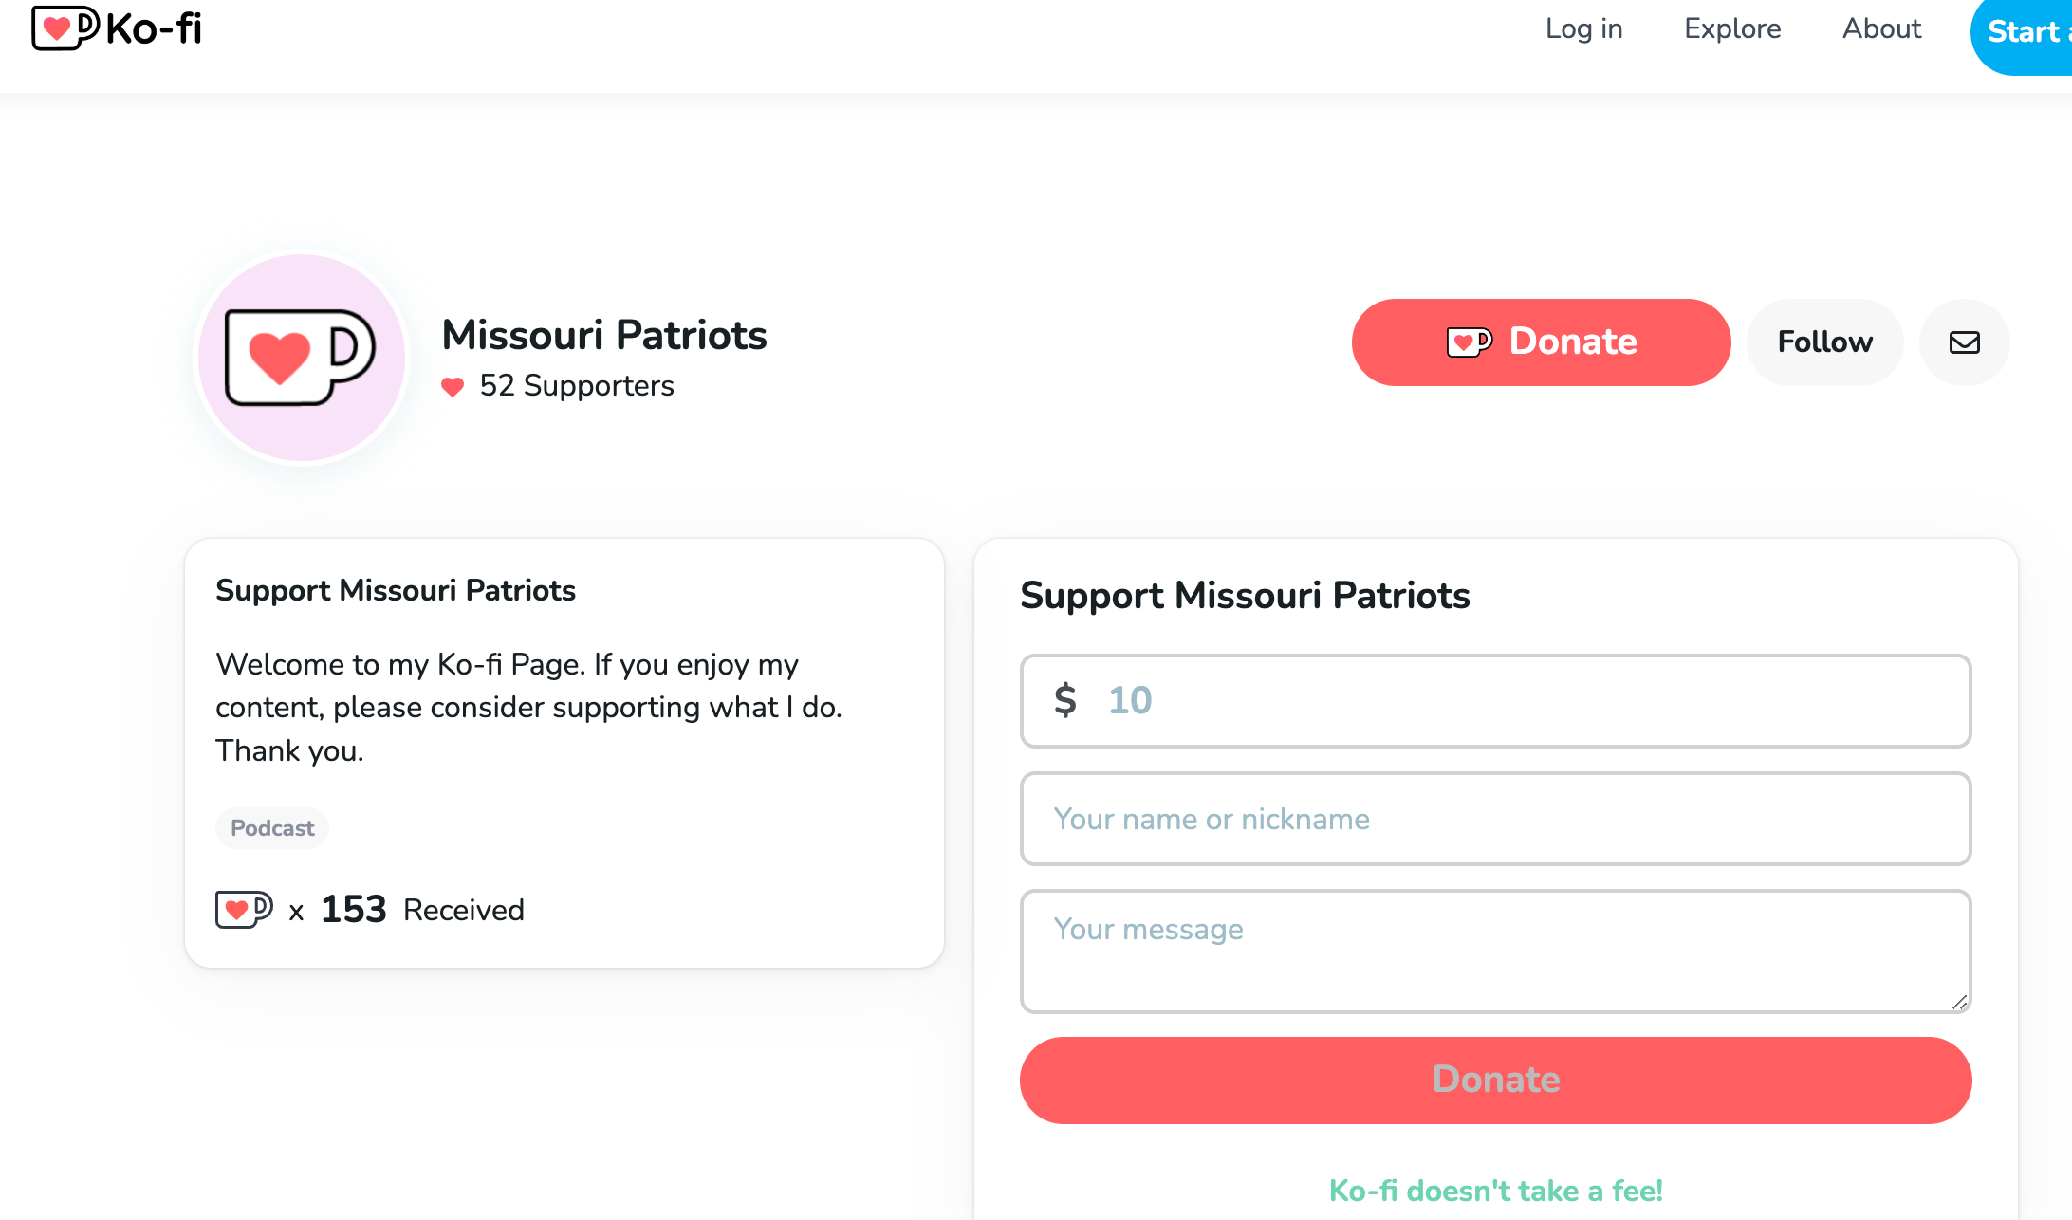Click the cup icon next to 153 Received

(244, 909)
